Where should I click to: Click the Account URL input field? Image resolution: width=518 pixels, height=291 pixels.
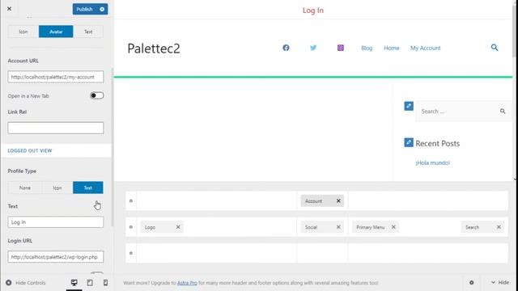point(56,77)
